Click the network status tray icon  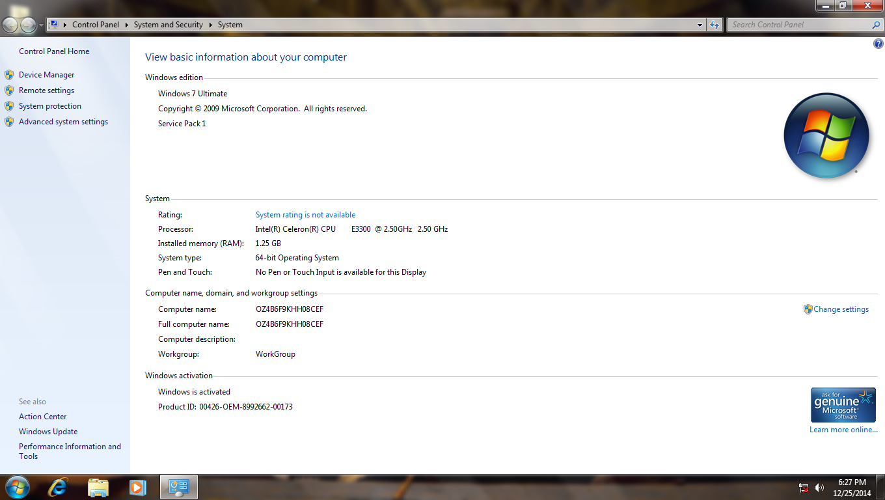[x=804, y=488]
